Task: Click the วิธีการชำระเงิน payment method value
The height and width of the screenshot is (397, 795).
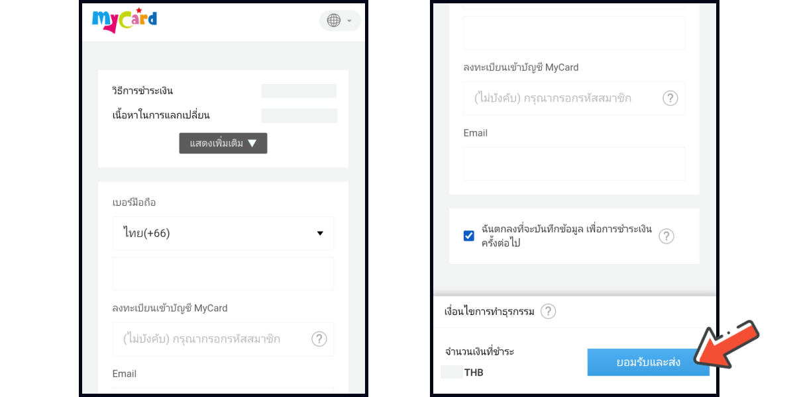Action: [x=299, y=91]
